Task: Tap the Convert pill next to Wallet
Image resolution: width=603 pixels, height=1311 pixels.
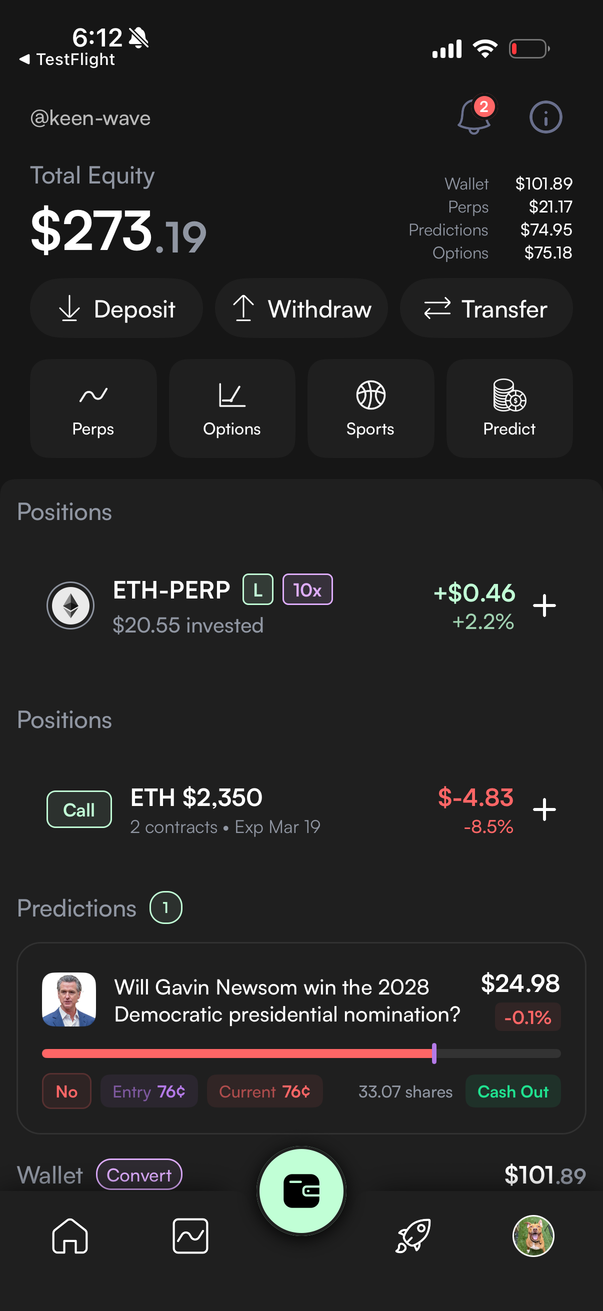Action: 139,1174
